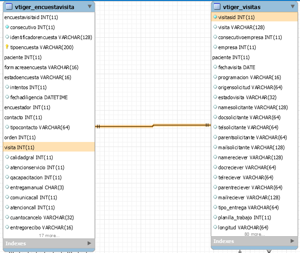The height and width of the screenshot is (253, 300).
Task: Click the diamond icon beside estadovisita
Action: tap(215, 97)
